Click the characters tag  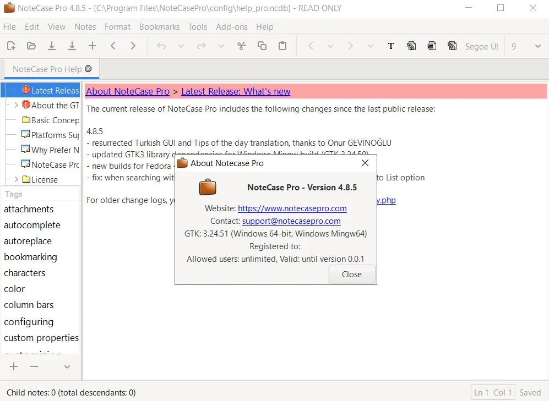25,273
